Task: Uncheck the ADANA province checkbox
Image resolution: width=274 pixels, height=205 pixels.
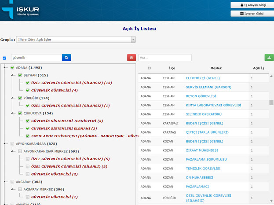Action: [x=12, y=68]
